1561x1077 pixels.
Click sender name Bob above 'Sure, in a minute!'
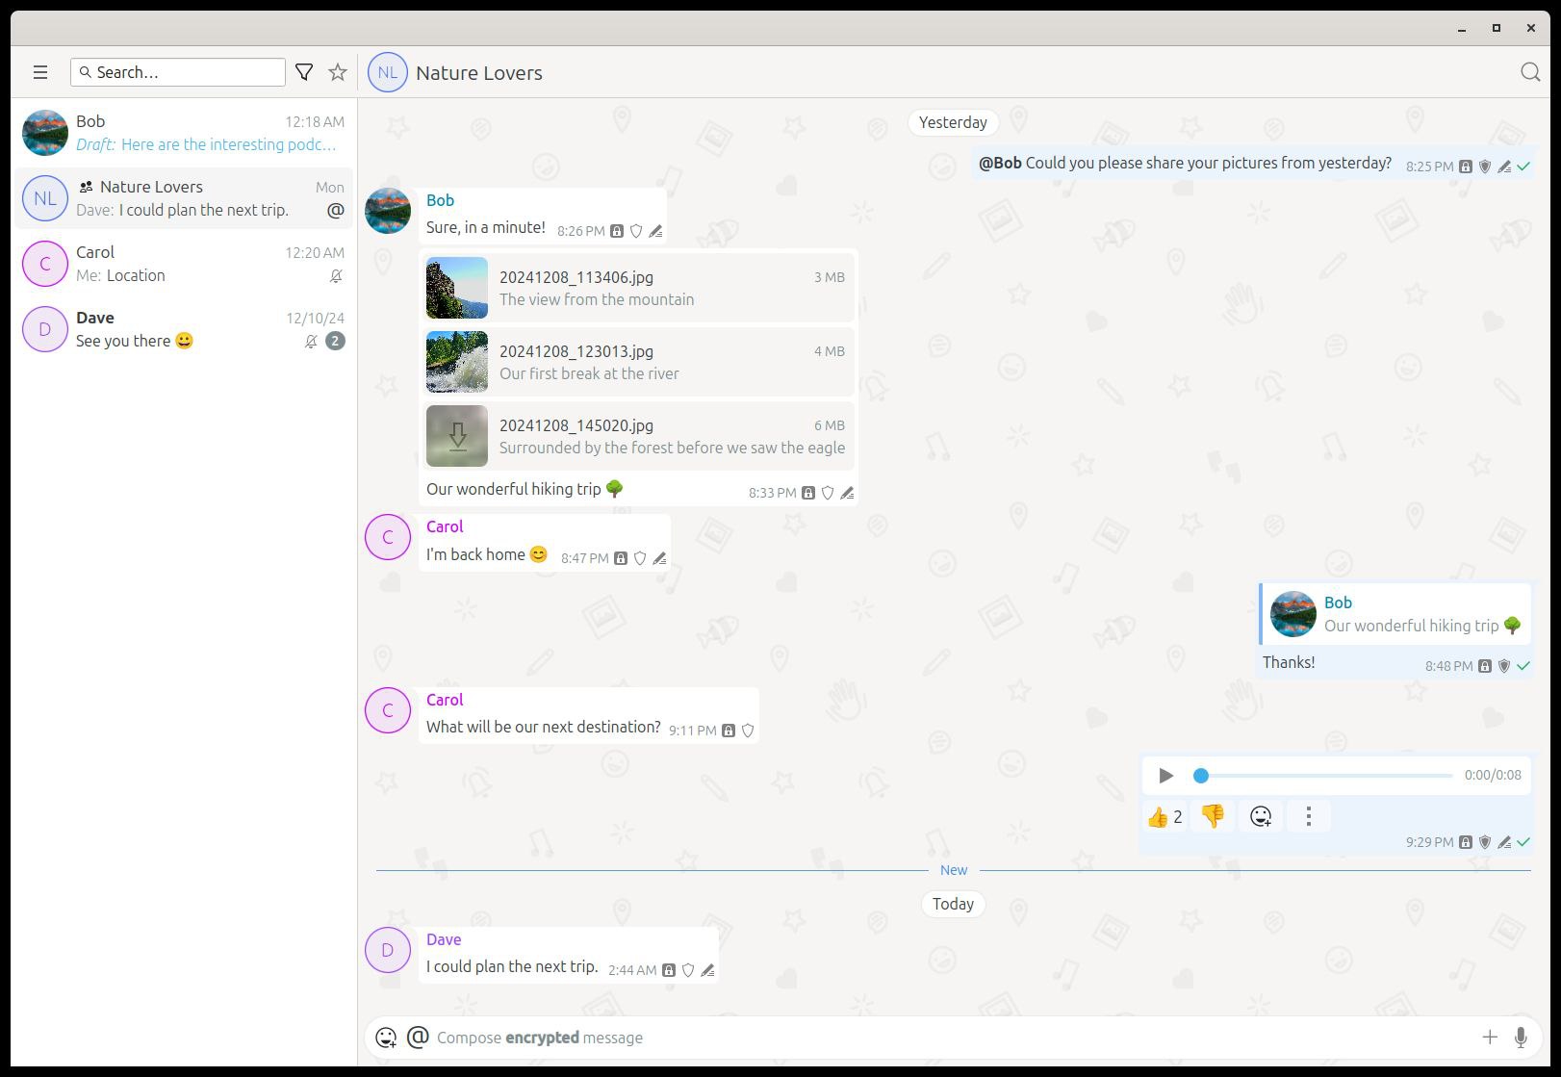[440, 200]
